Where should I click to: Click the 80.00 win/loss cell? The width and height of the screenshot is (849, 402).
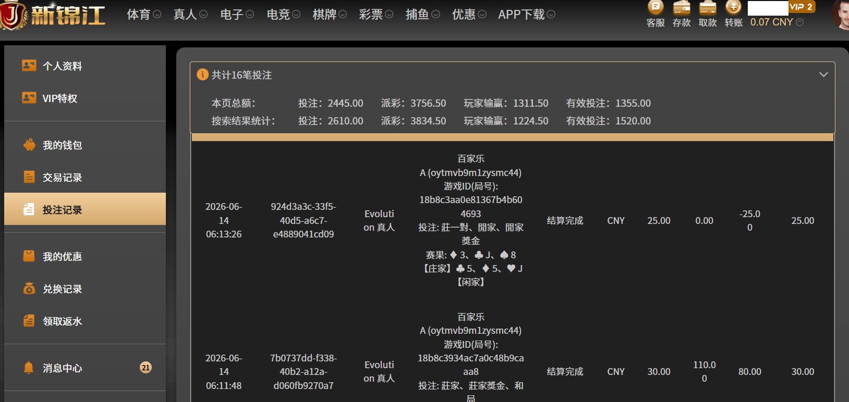click(750, 372)
